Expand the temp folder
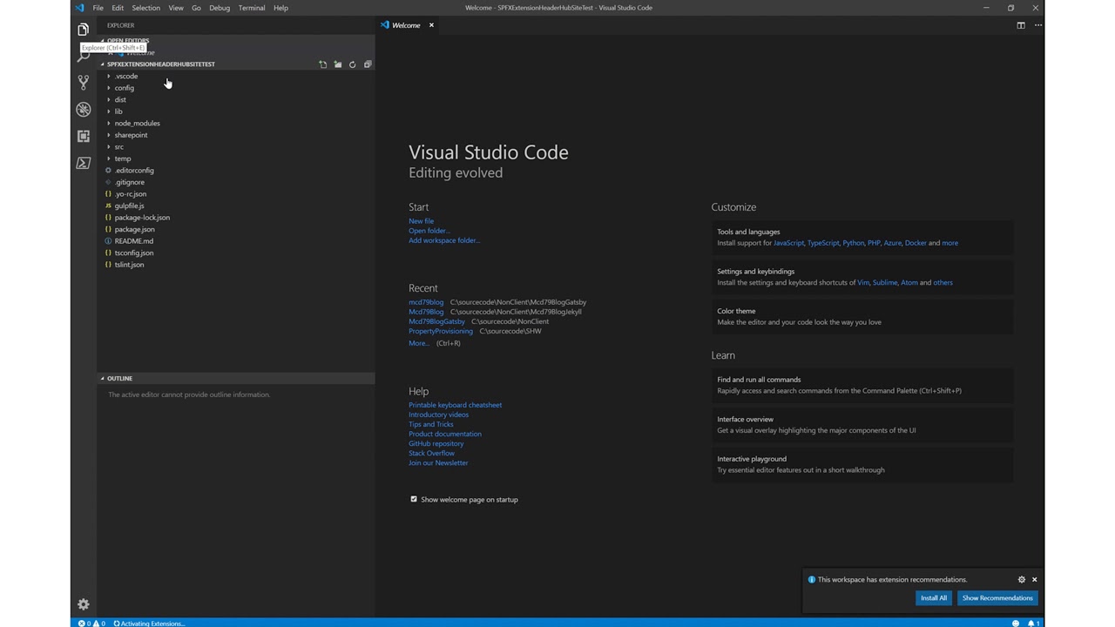The height and width of the screenshot is (627, 1115). (123, 158)
